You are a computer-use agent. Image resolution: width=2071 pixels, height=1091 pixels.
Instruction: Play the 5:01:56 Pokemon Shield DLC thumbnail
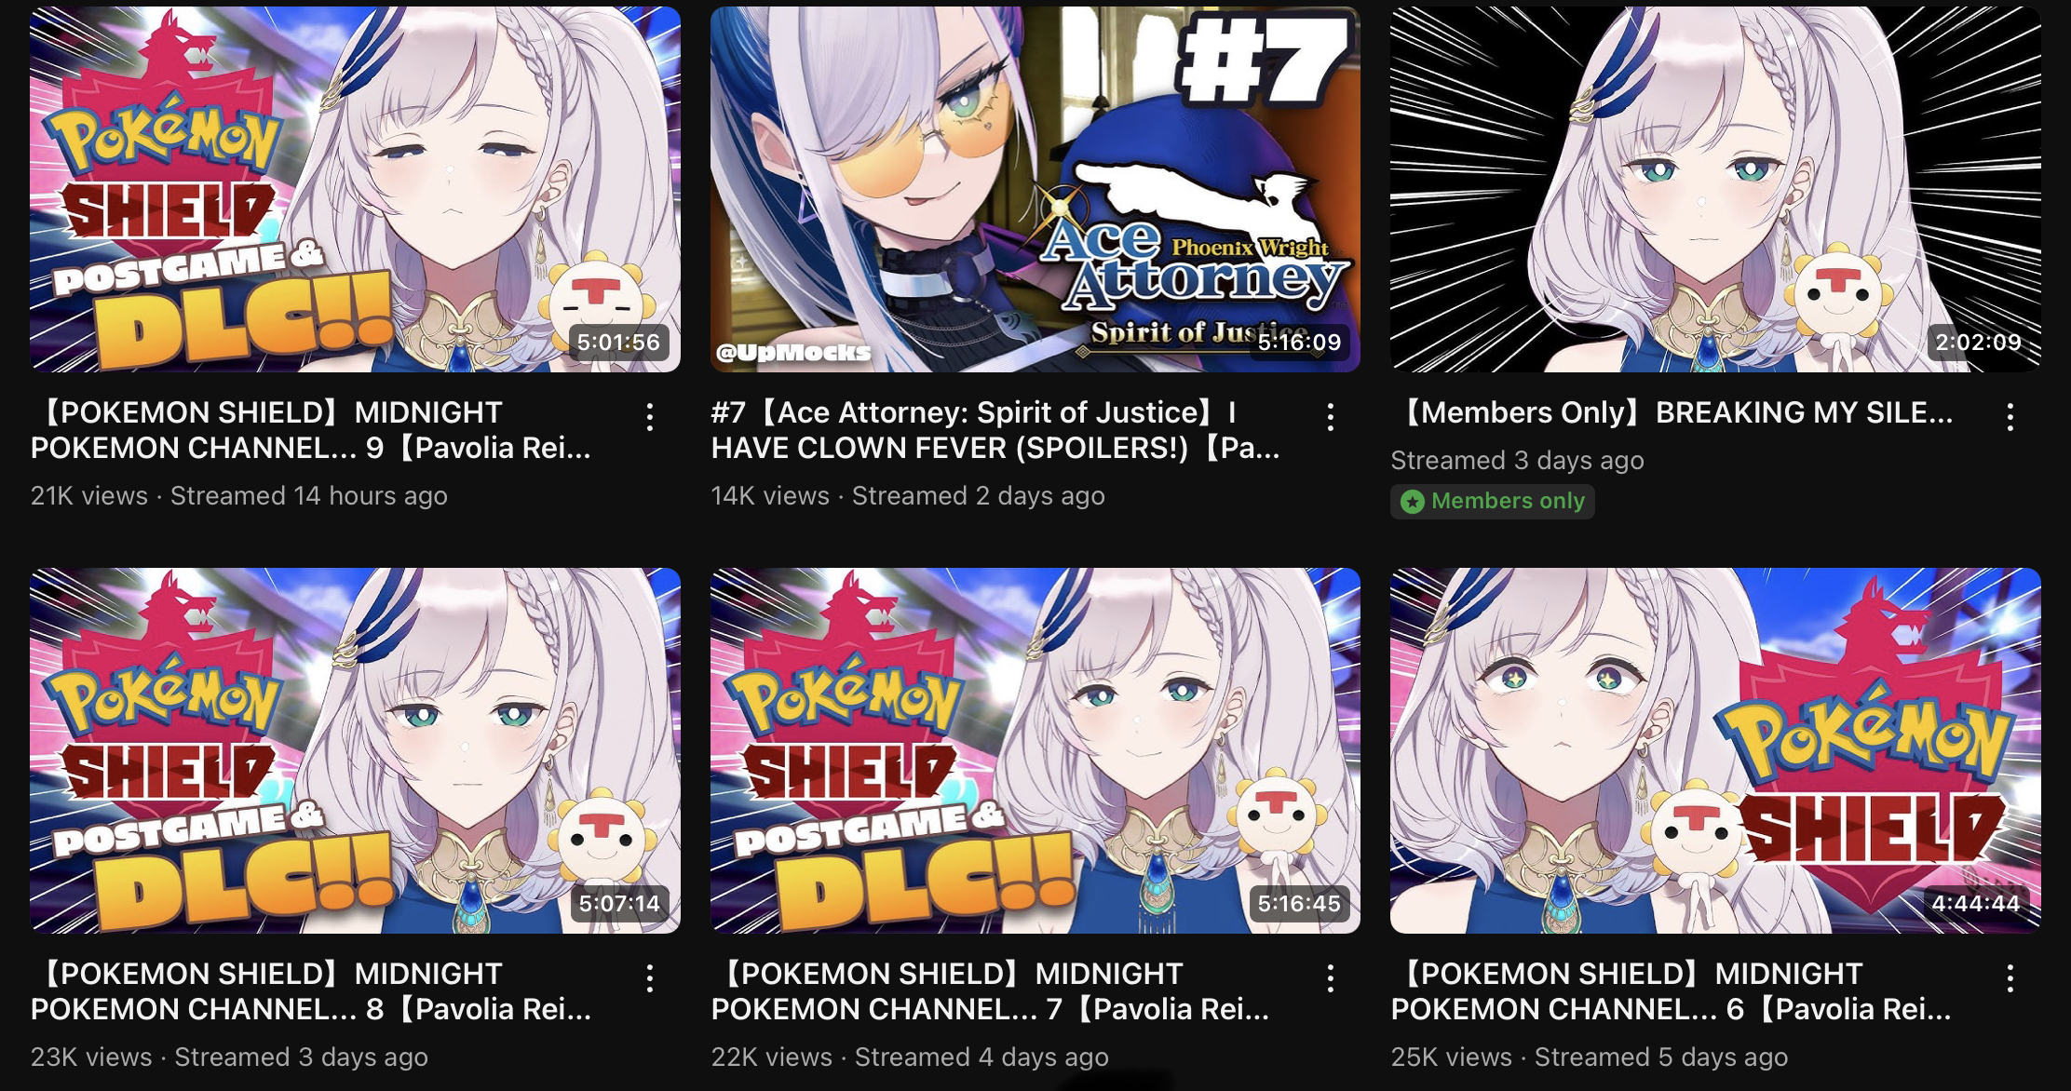[355, 189]
